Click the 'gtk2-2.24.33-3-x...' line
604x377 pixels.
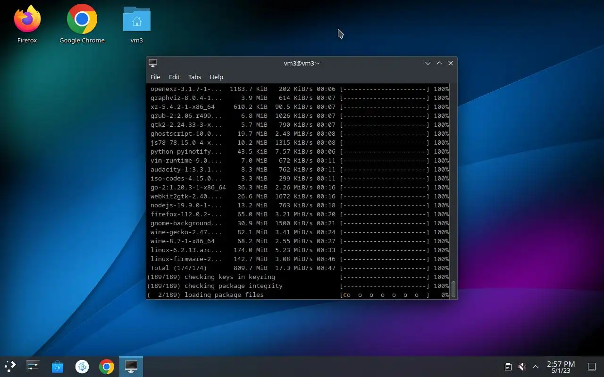coord(299,125)
